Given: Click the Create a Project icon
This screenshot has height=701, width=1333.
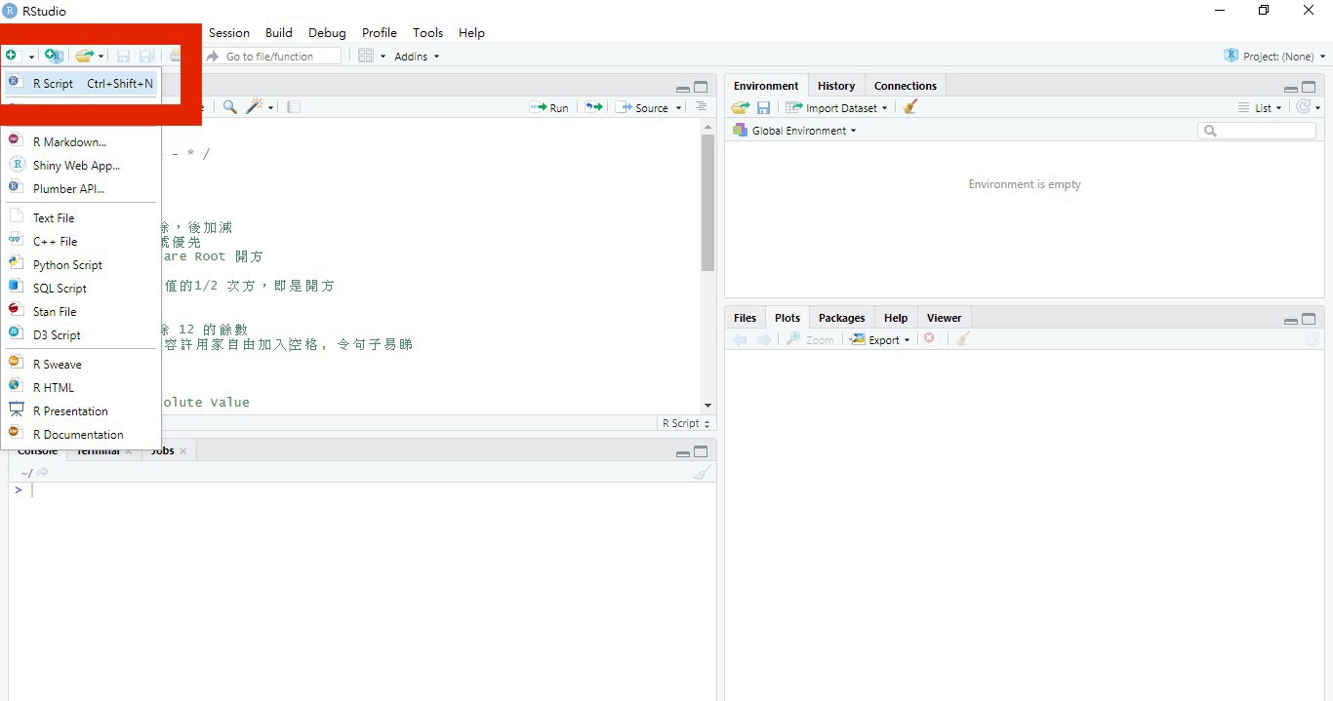Looking at the screenshot, I should coord(54,56).
